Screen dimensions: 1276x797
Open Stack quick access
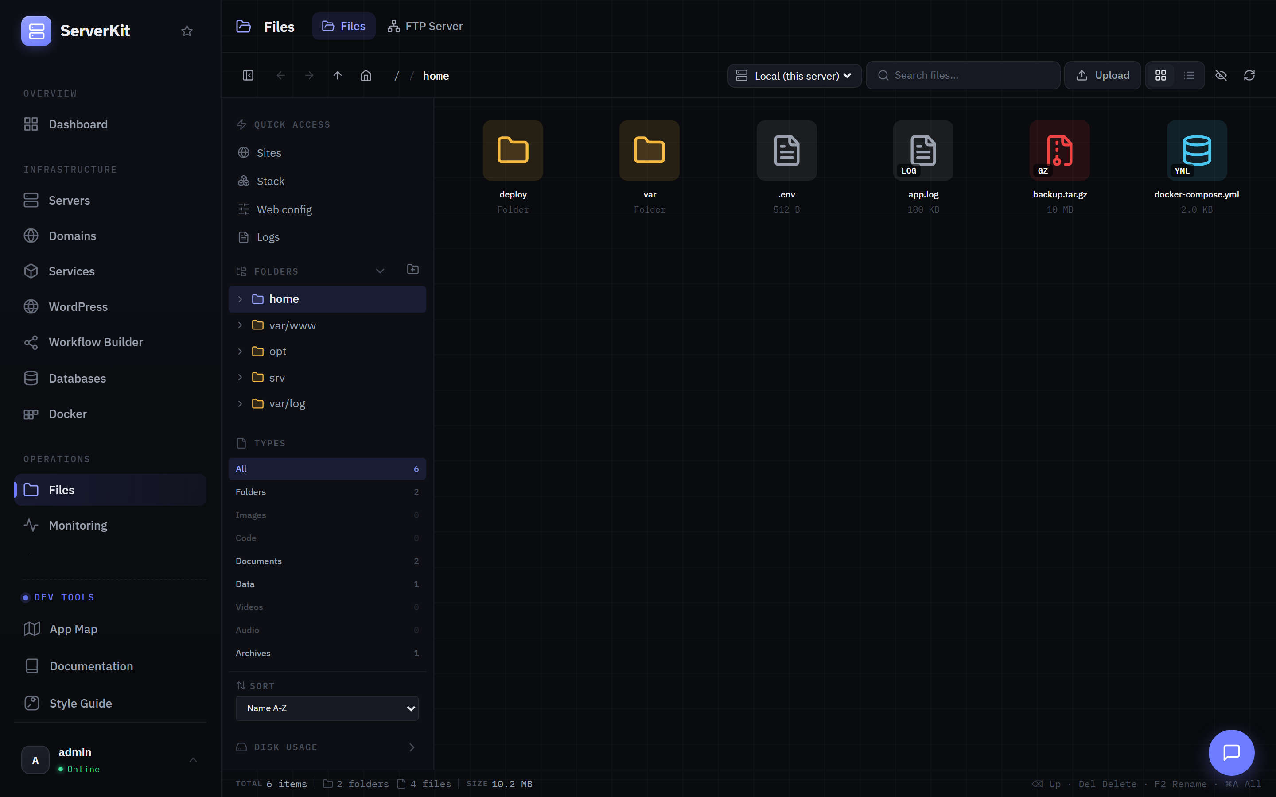[x=327, y=182]
